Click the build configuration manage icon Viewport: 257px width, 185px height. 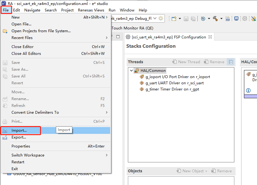203,19
